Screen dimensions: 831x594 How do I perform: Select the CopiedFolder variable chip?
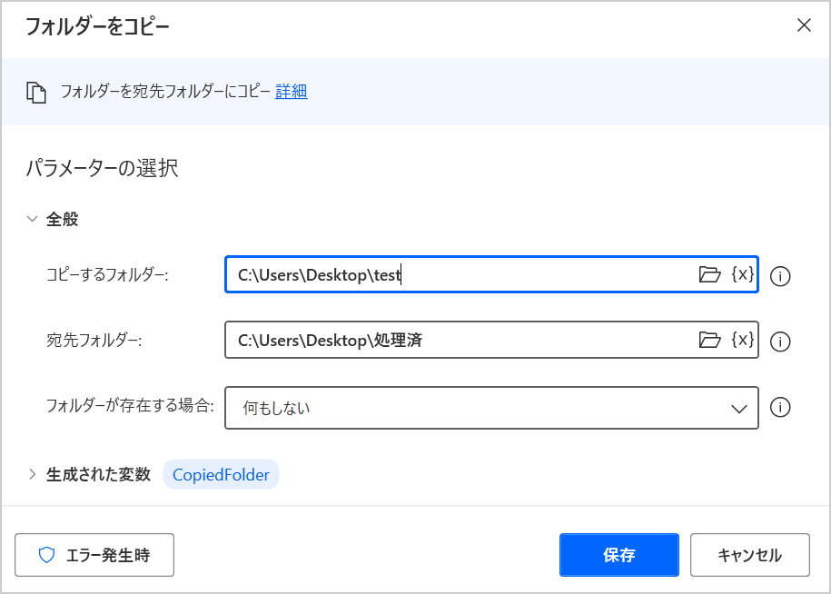coord(221,475)
